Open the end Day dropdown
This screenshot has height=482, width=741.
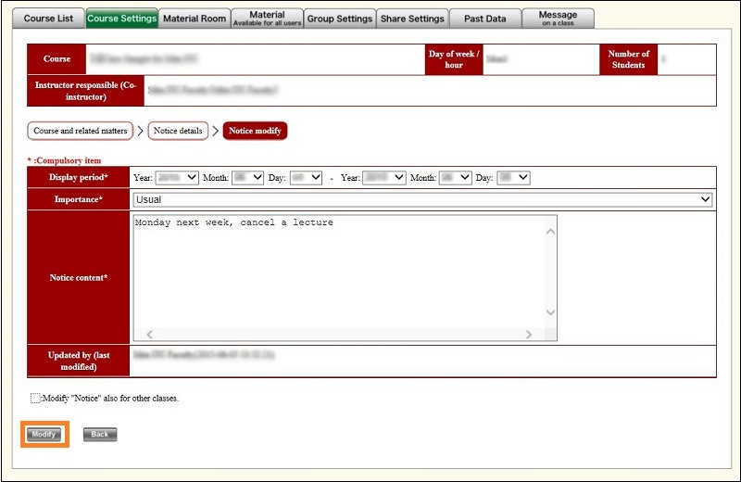click(x=513, y=177)
